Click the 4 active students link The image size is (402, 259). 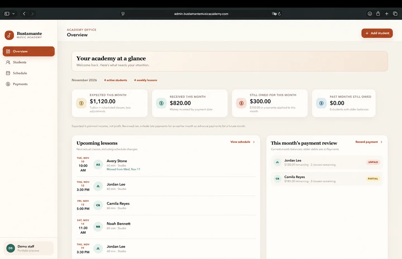pyautogui.click(x=116, y=80)
